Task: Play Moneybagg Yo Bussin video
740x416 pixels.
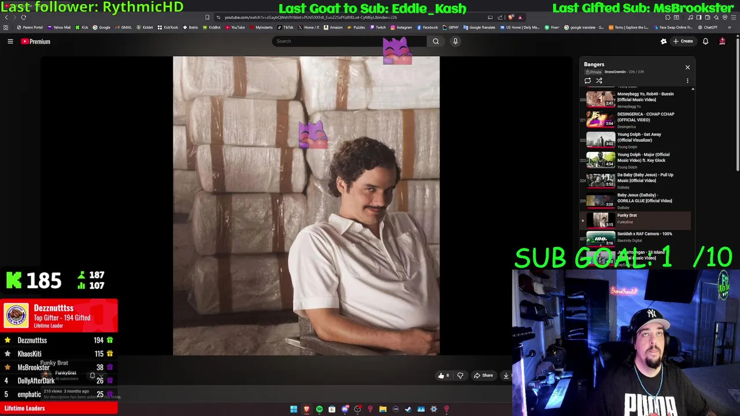Action: coord(636,99)
